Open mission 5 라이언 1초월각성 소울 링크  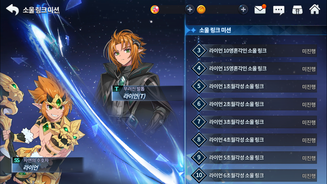click(x=254, y=86)
